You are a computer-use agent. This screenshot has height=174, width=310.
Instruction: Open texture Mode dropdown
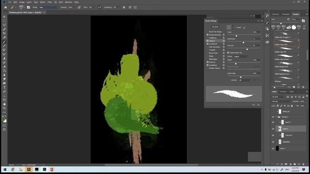[x=241, y=57]
